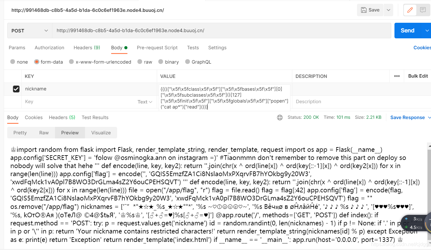Click the KEY column header
Screen dimensions: 431x250
[x=29, y=76]
